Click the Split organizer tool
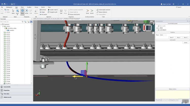The image size is (190, 106). (61, 11)
